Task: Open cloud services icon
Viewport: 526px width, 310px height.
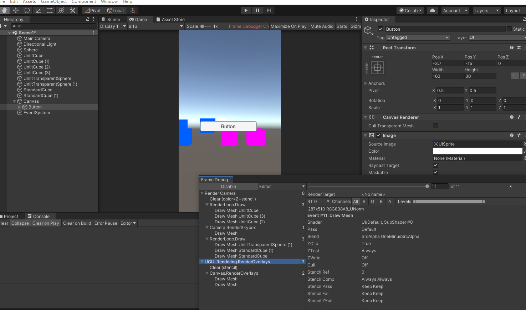Action: 432,10
